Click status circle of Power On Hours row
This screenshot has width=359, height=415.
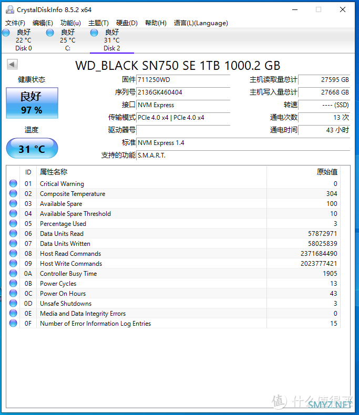13,293
